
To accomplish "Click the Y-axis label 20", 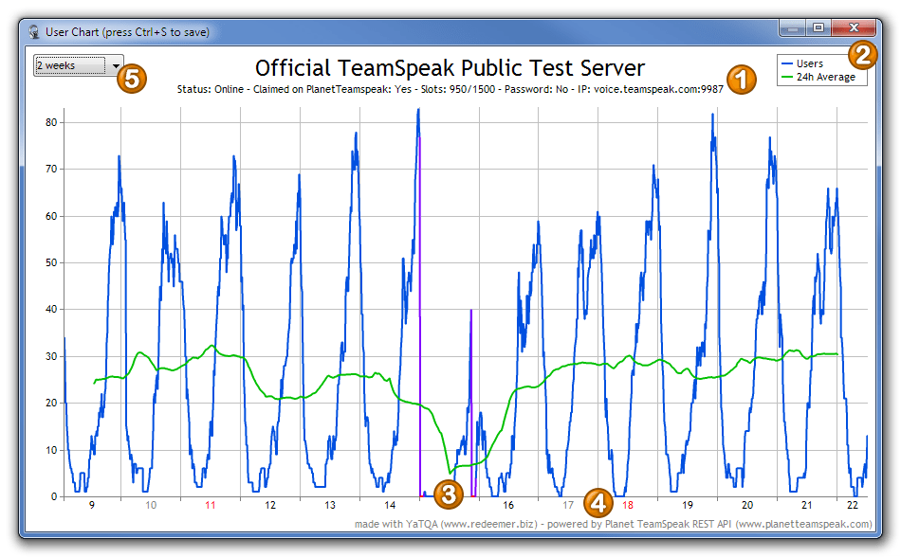I will coord(51,403).
